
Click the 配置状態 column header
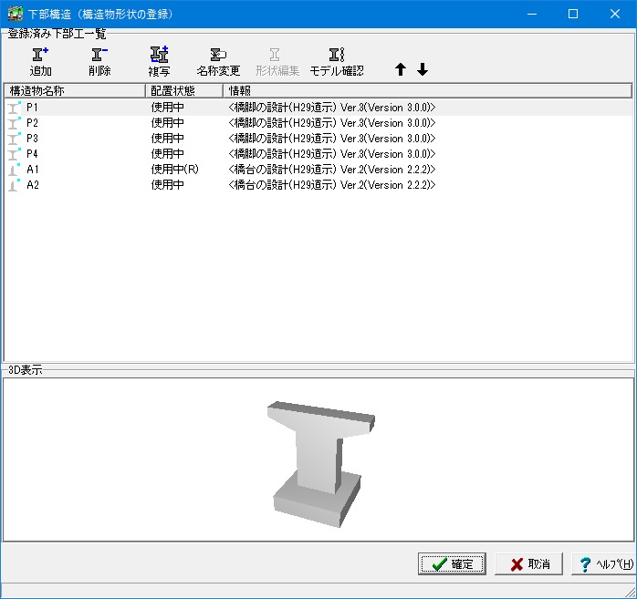pyautogui.click(x=184, y=90)
